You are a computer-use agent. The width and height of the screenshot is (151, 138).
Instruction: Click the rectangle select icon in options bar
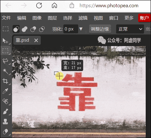click(6, 29)
